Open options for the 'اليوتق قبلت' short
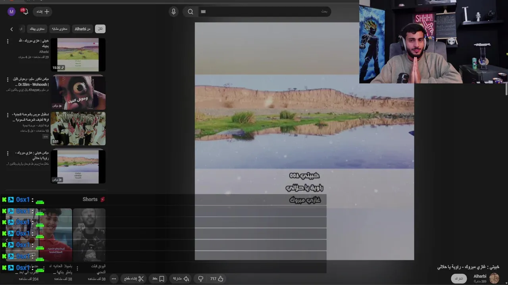This screenshot has width=508, height=285. point(77,268)
